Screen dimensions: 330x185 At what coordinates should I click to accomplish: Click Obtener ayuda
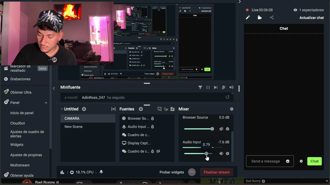tap(22, 175)
